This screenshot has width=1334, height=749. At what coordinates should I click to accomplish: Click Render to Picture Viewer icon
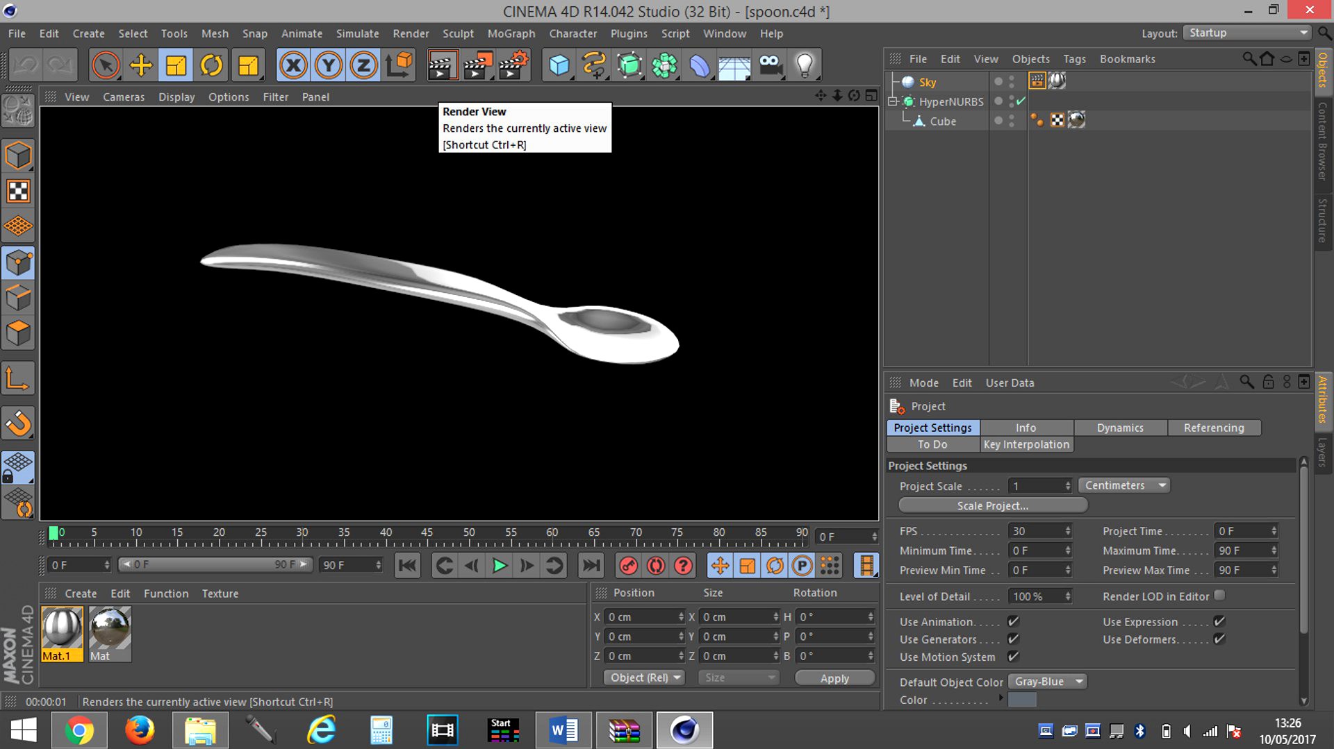coord(478,65)
